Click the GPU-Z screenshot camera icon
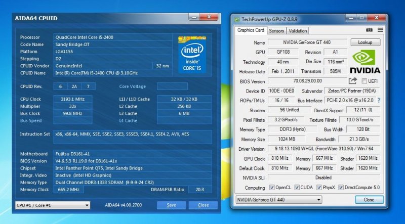 pos(370,30)
